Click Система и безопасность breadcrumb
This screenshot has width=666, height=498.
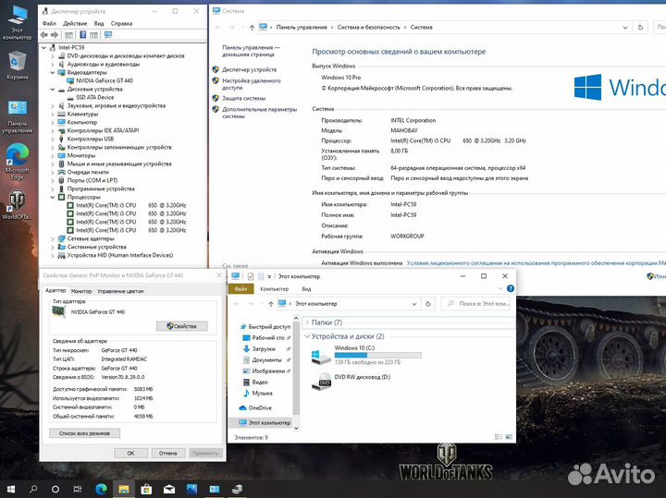click(x=369, y=27)
